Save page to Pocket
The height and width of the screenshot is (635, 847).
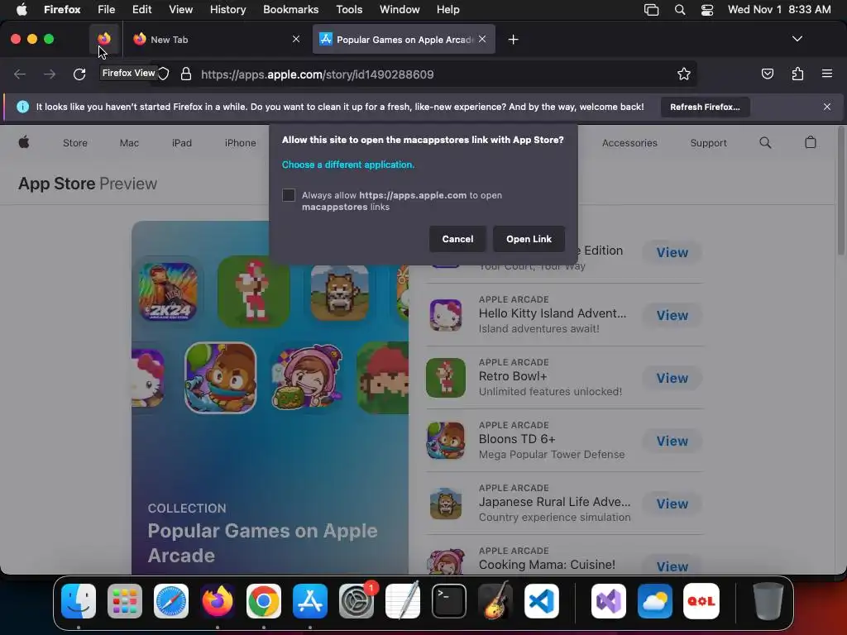pyautogui.click(x=767, y=74)
